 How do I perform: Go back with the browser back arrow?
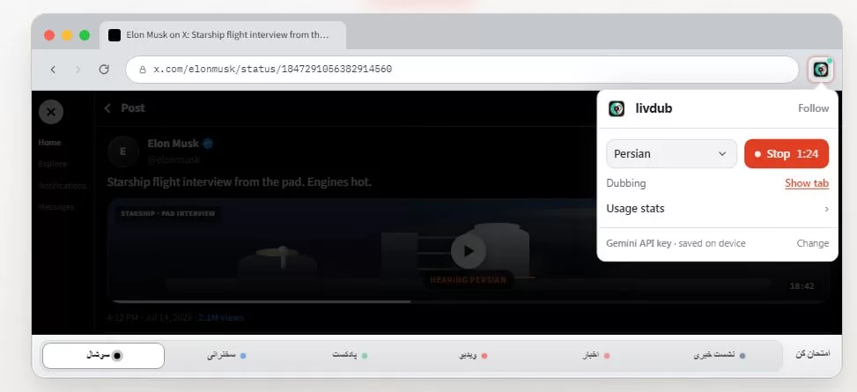pos(53,70)
